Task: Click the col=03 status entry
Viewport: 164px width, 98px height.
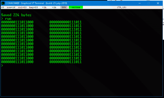Action: (22, 7)
